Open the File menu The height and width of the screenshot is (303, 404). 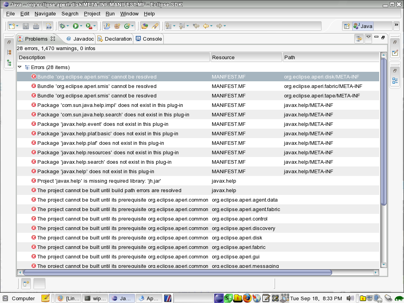[x=11, y=14]
